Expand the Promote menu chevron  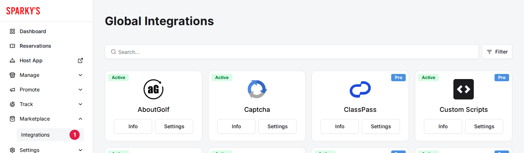[80, 90]
